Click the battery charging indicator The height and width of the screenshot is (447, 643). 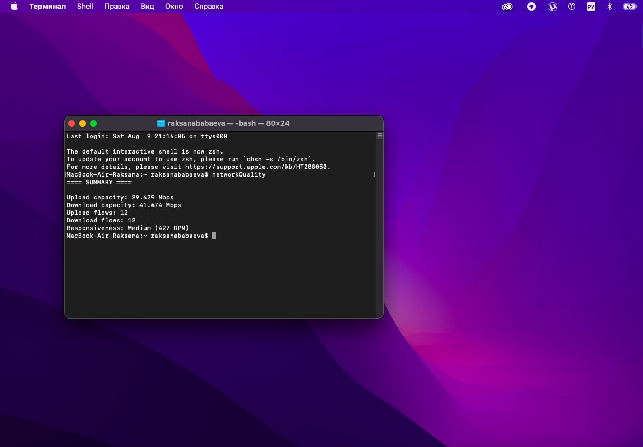(628, 7)
